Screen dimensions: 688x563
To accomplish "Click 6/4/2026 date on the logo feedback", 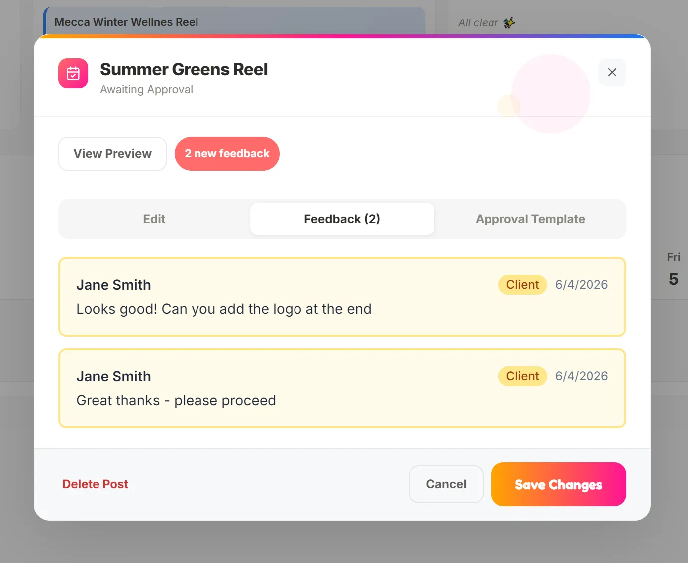I will (x=582, y=285).
